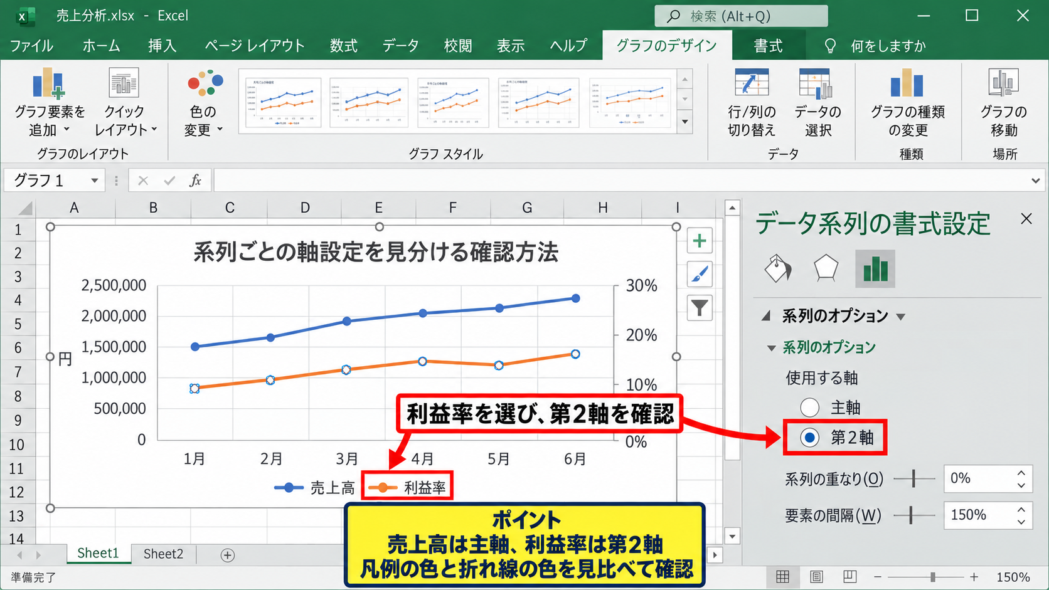This screenshot has width=1049, height=590.
Task: Open クイックレイアウト options
Action: 124,102
